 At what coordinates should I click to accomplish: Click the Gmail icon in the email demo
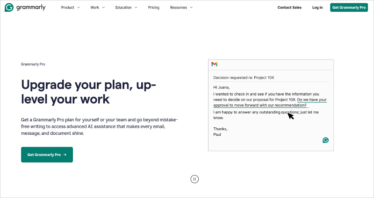point(214,64)
